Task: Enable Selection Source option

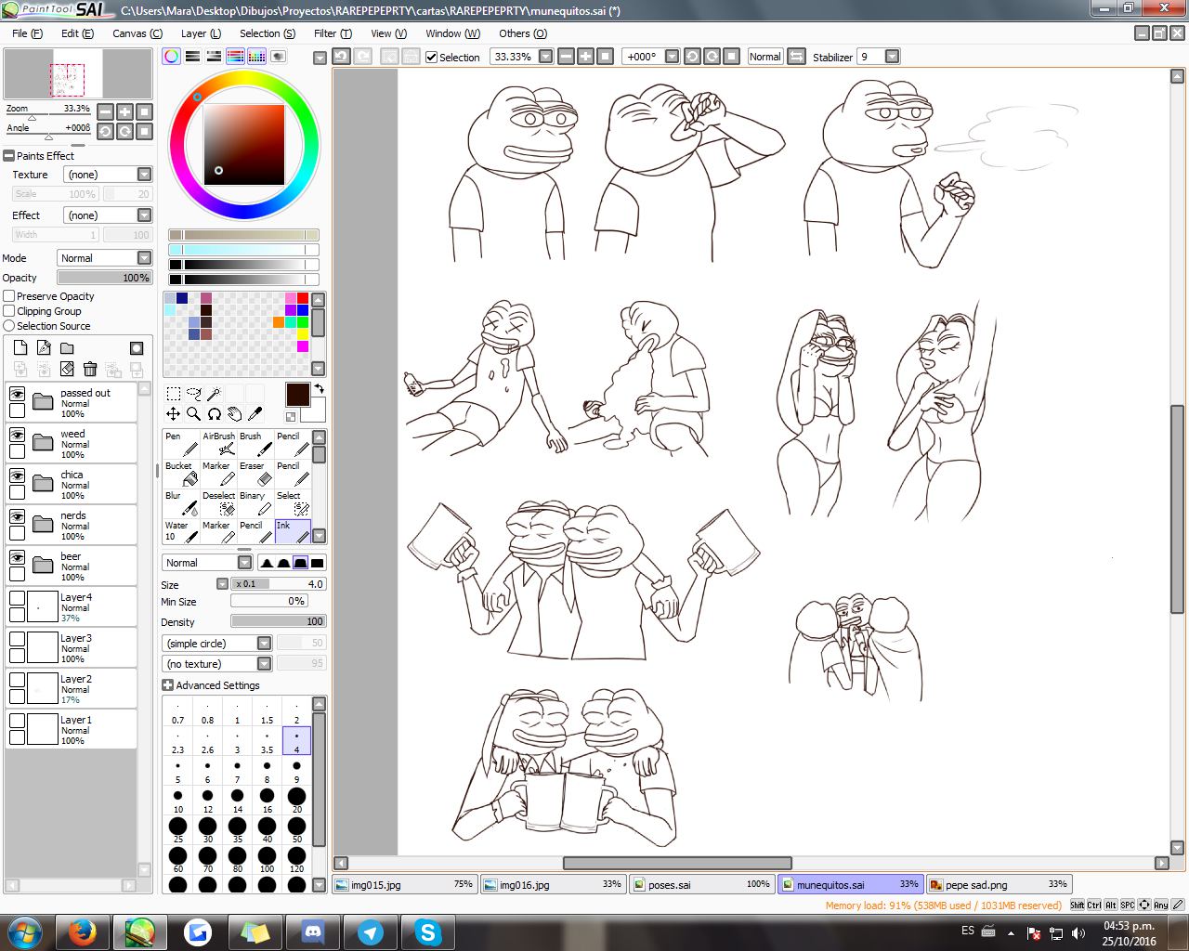Action: coord(9,326)
